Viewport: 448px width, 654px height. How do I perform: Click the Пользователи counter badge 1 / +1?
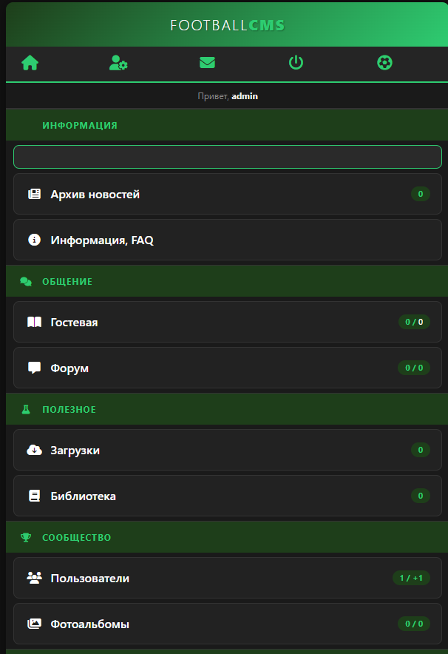pos(411,578)
